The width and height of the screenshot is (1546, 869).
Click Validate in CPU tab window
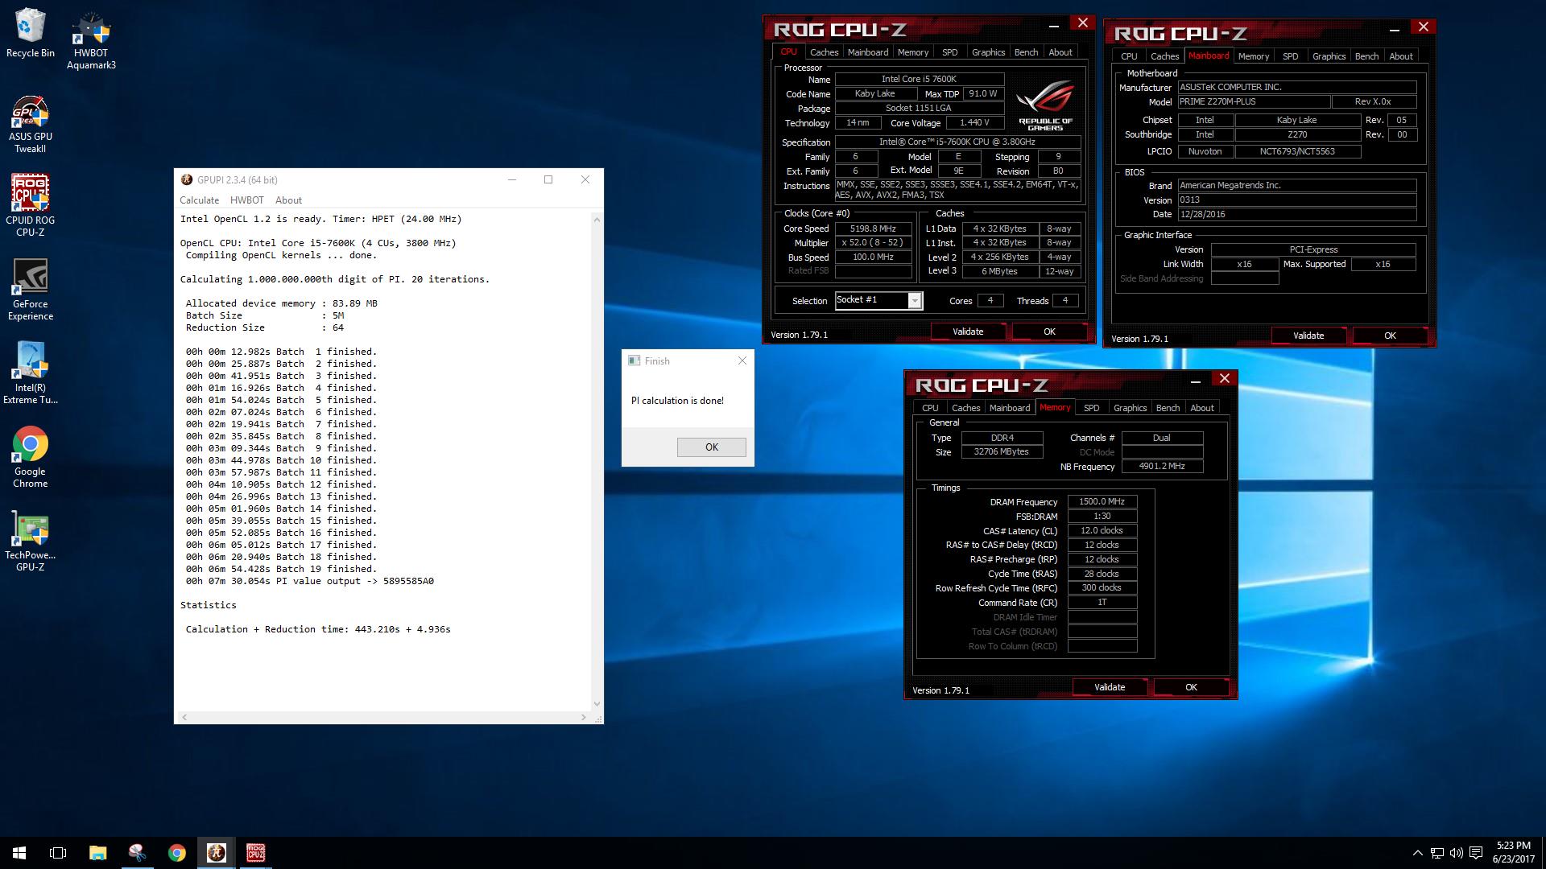(x=968, y=332)
